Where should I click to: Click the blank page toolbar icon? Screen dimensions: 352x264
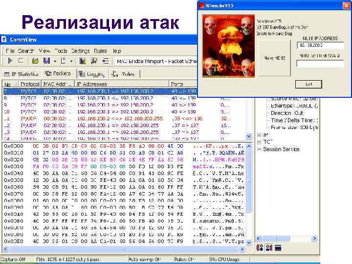(x=64, y=61)
